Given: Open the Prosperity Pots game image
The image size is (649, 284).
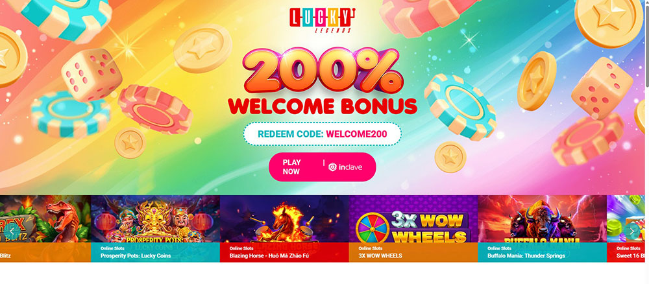Looking at the screenshot, I should (155, 219).
